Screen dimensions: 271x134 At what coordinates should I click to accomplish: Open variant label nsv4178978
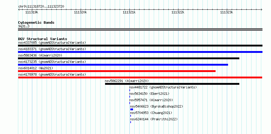[52, 74]
